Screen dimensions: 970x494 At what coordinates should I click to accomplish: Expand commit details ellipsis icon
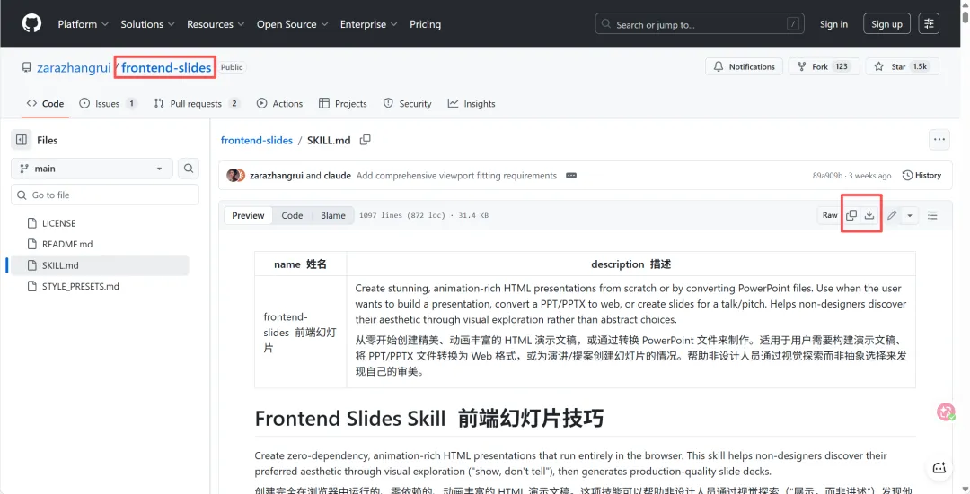(571, 176)
